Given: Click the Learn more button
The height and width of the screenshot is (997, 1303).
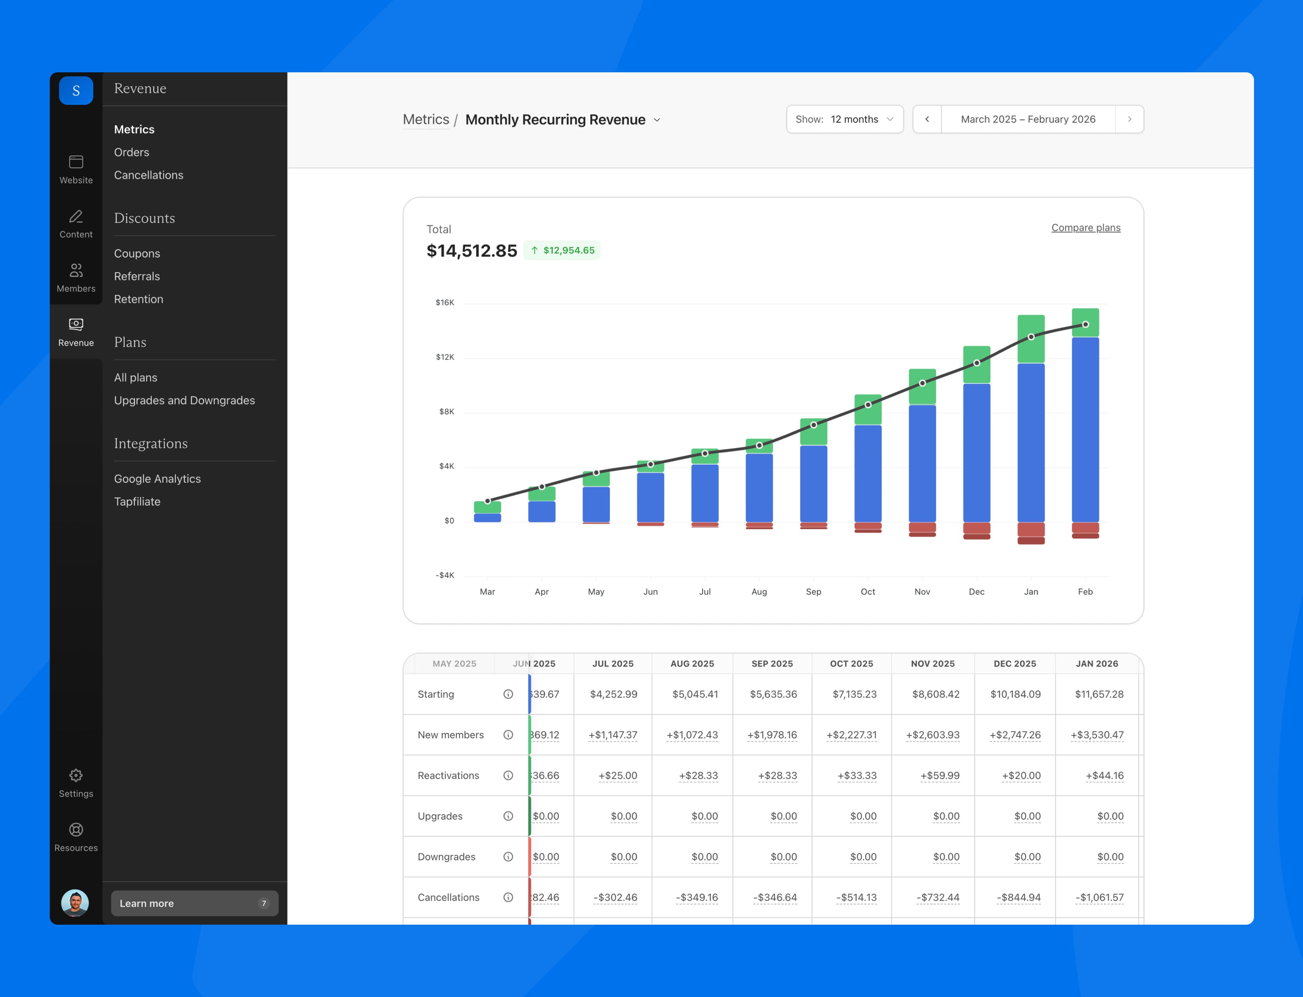Looking at the screenshot, I should tap(194, 903).
